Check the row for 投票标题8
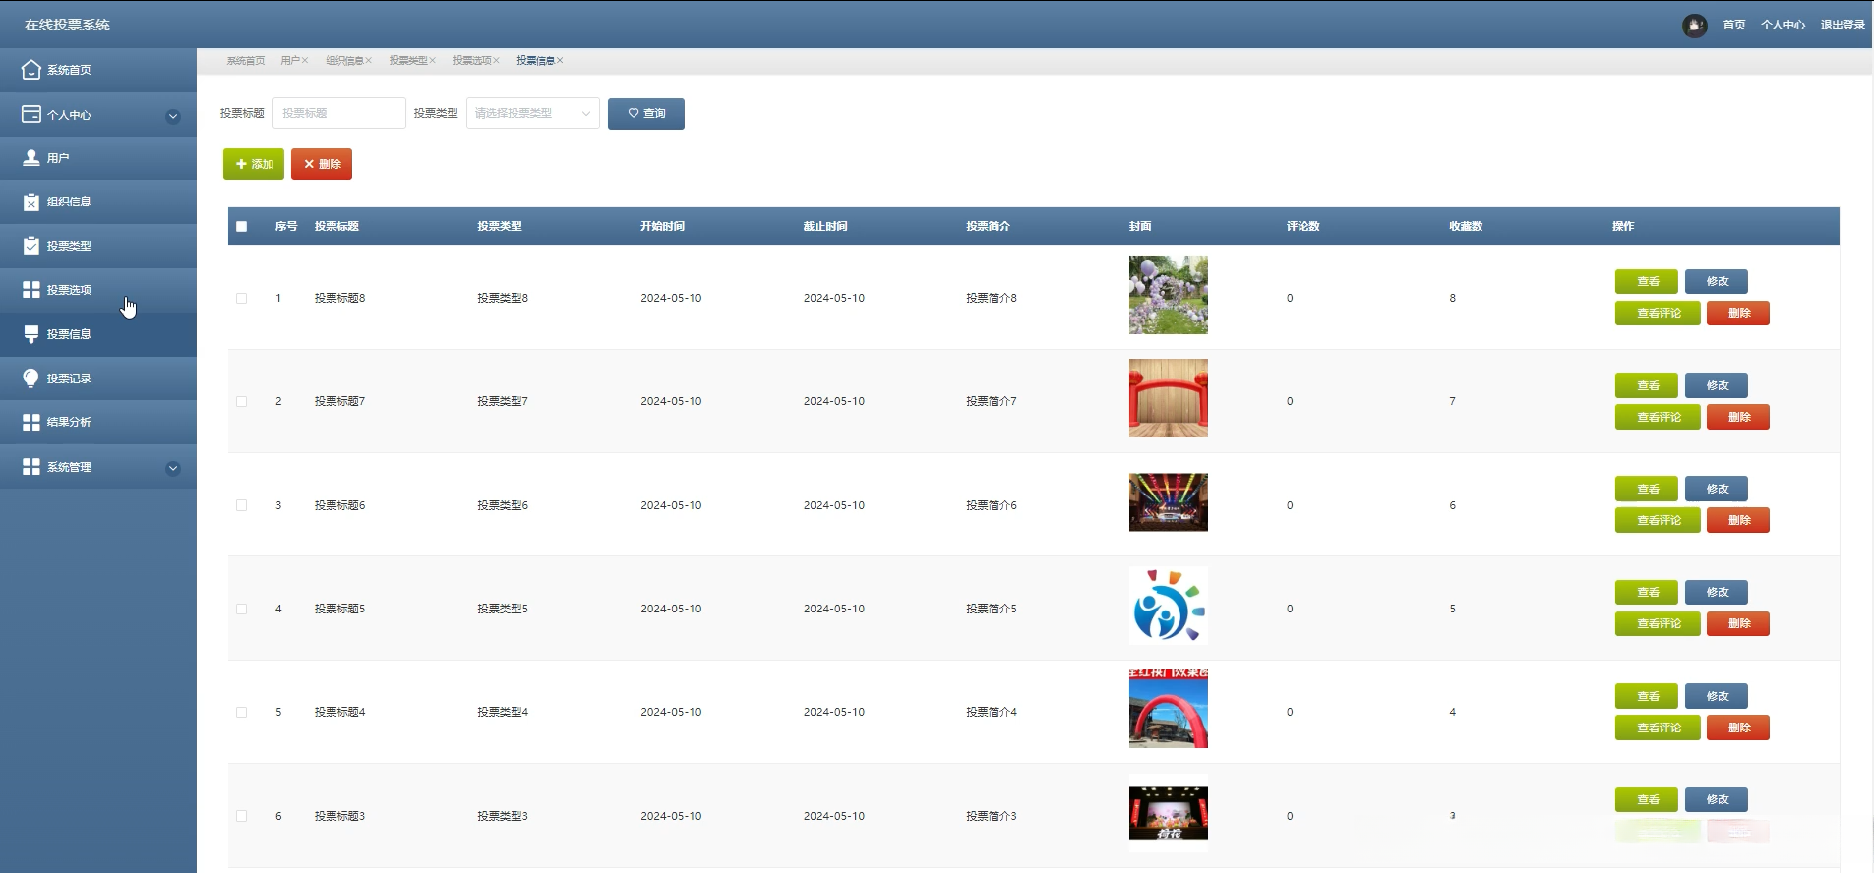 (242, 298)
